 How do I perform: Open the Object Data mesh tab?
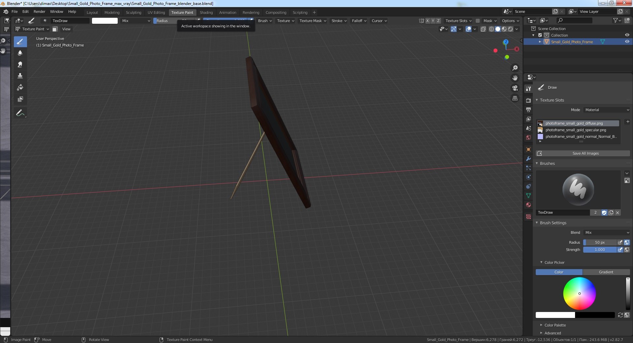pos(528,196)
